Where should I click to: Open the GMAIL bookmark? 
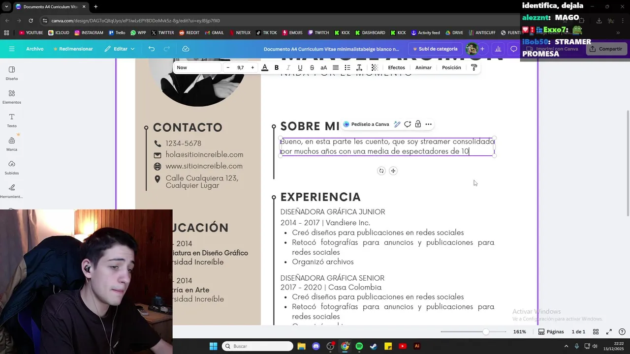click(x=214, y=33)
